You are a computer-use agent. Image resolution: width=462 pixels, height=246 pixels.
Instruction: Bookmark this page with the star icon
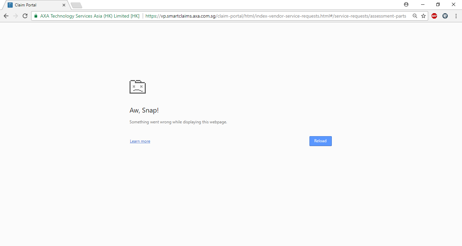pos(423,16)
